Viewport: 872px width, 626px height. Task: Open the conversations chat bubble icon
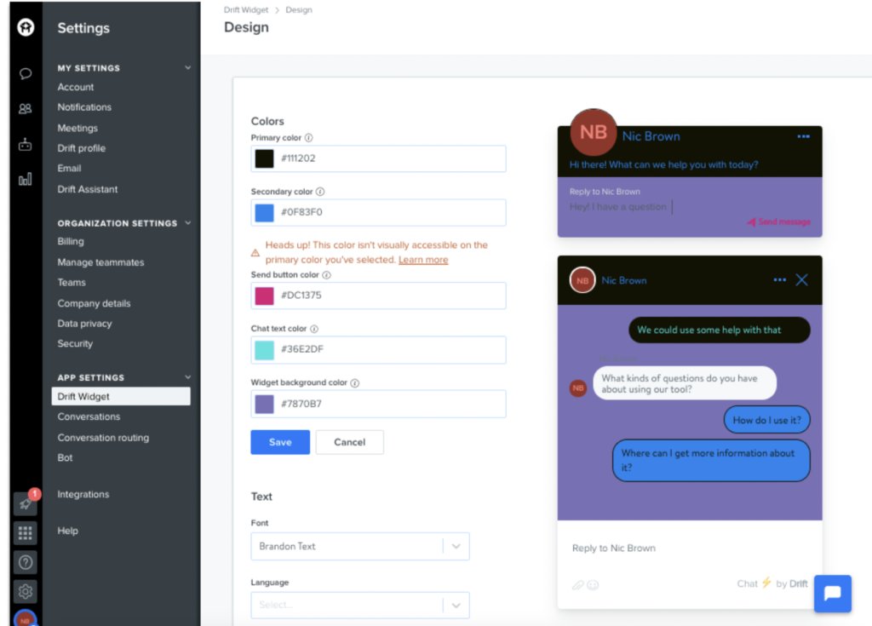click(x=25, y=73)
